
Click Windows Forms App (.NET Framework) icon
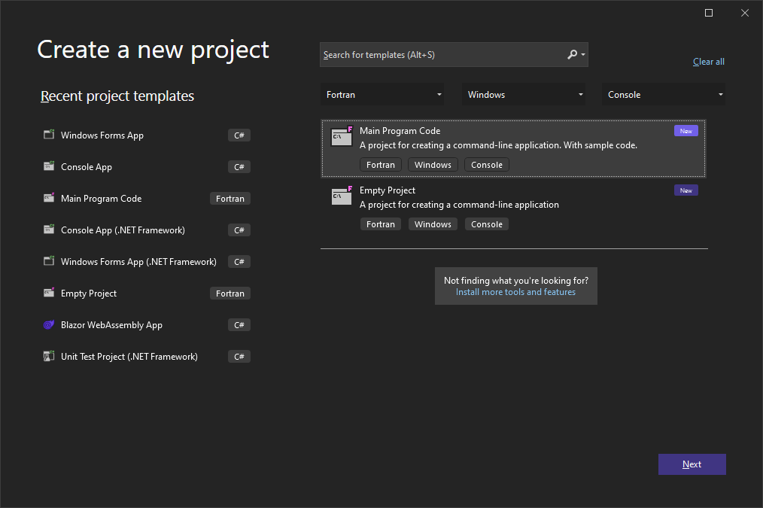tap(49, 261)
